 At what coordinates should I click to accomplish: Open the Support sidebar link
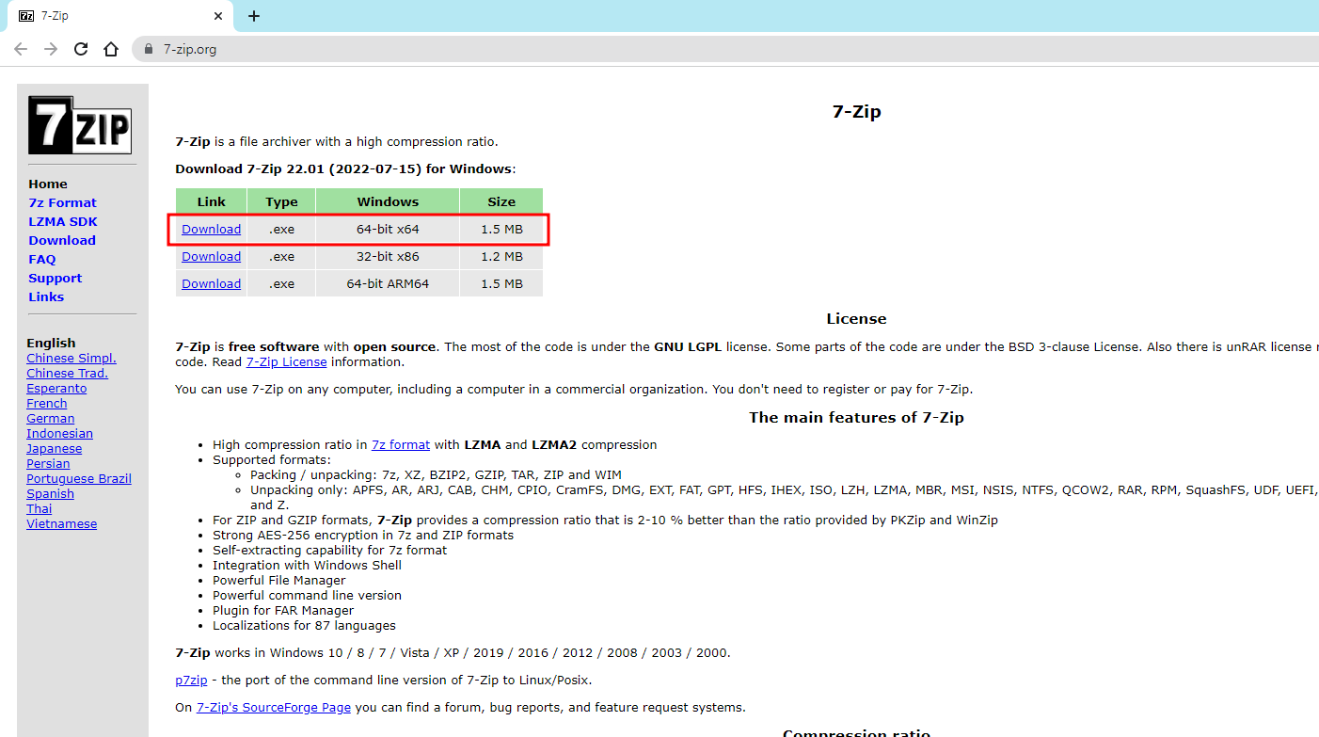click(55, 279)
